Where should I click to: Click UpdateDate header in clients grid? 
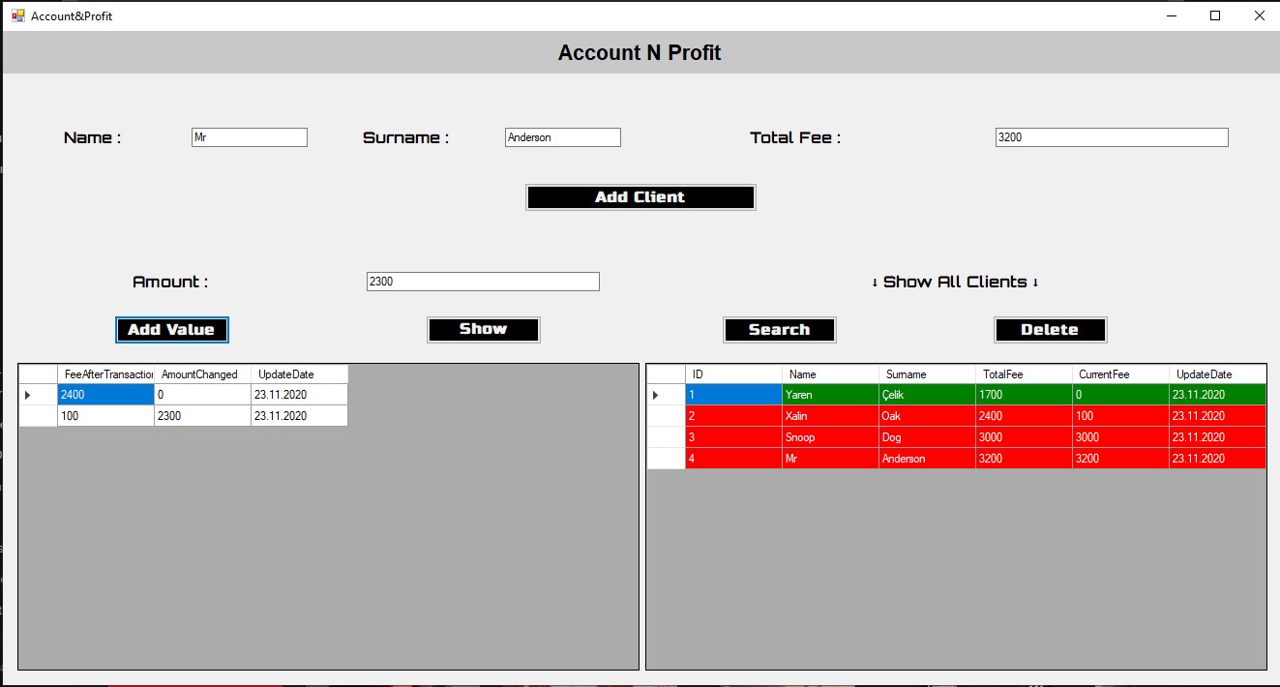click(x=1217, y=374)
